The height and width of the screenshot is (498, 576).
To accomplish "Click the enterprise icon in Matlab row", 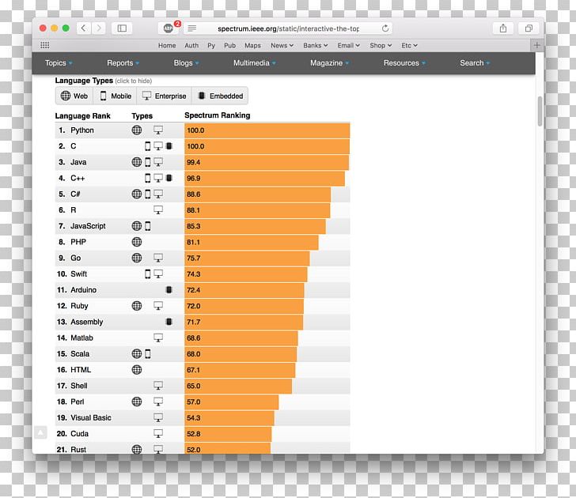I will [x=158, y=338].
